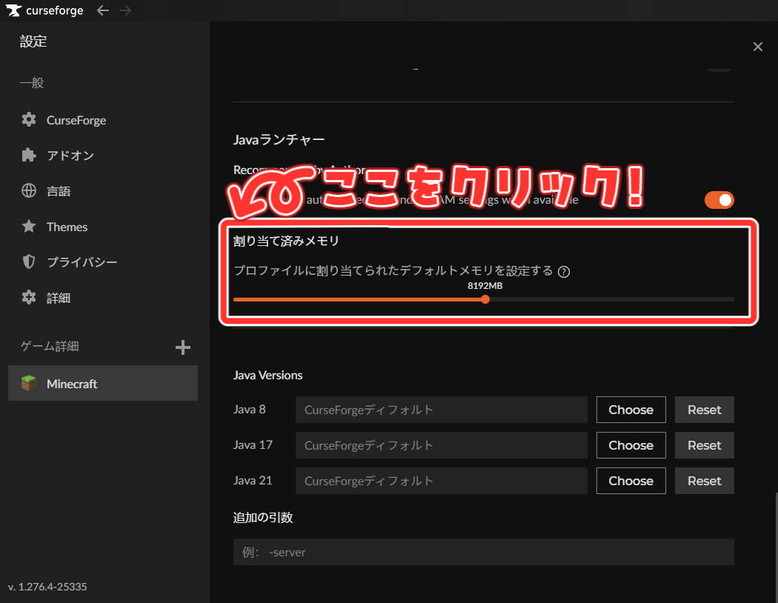The height and width of the screenshot is (603, 778).
Task: Click the back navigation arrow
Action: point(102,10)
